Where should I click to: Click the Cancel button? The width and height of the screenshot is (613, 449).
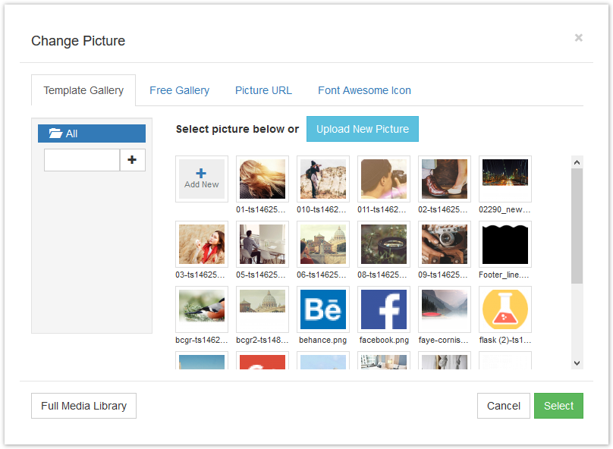pos(503,406)
